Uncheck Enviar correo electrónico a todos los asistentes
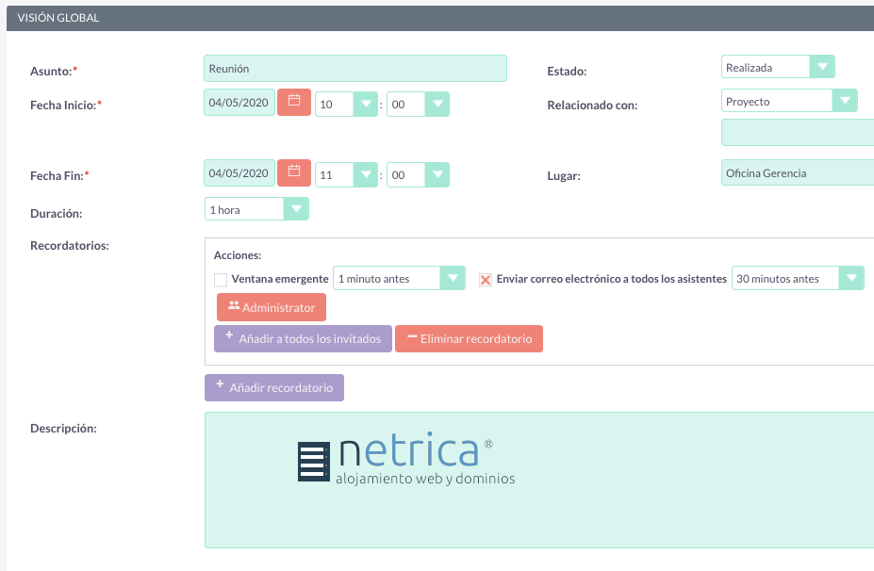The height and width of the screenshot is (571, 874). click(x=486, y=280)
